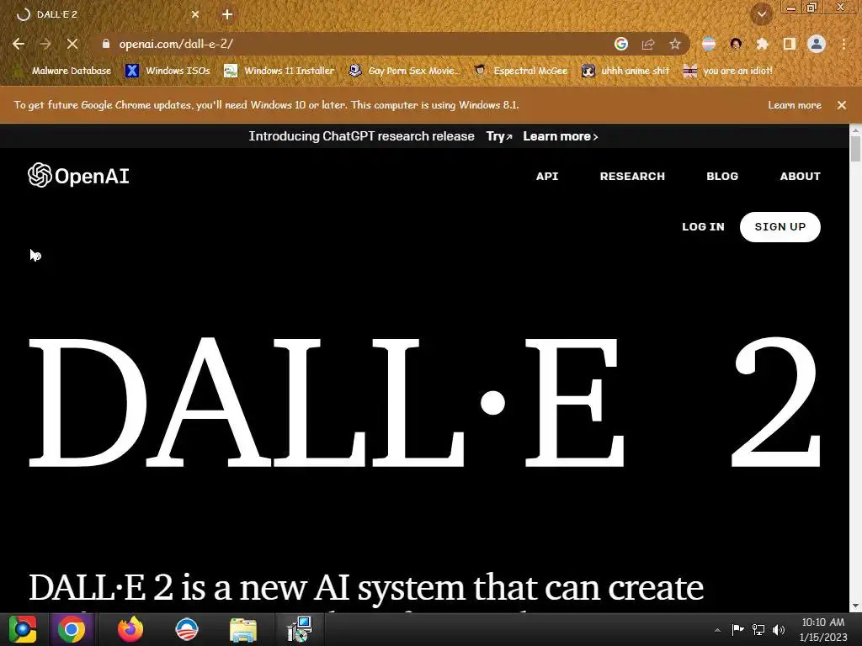Click Learn more in Chrome update infobar
862x646 pixels.
tap(795, 105)
